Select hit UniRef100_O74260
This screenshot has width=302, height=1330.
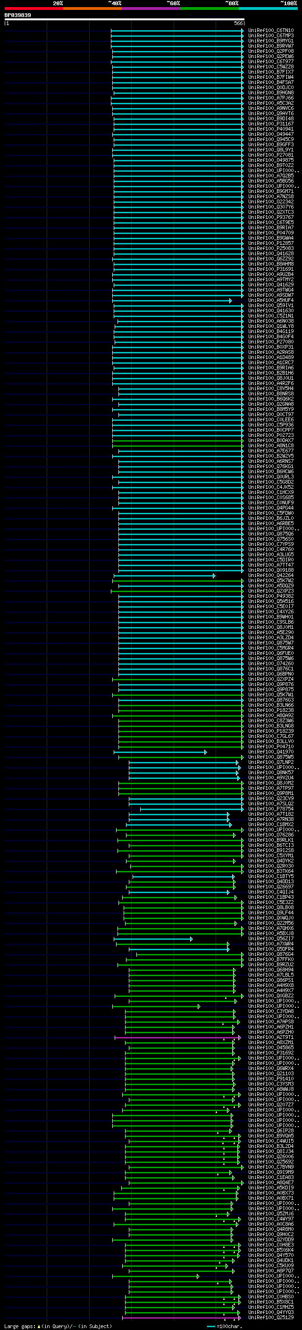pos(270,663)
